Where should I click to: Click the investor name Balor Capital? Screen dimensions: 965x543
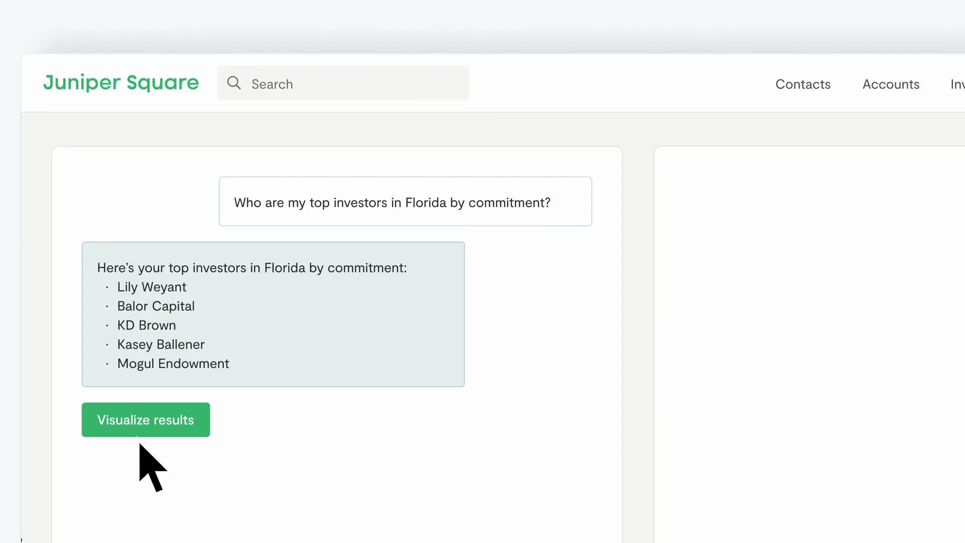(156, 306)
